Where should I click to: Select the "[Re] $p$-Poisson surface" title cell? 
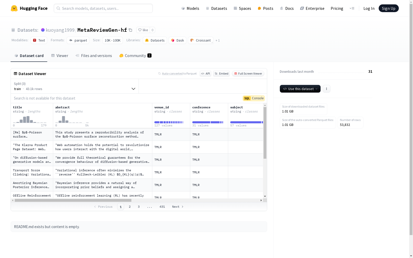[x=32, y=134]
